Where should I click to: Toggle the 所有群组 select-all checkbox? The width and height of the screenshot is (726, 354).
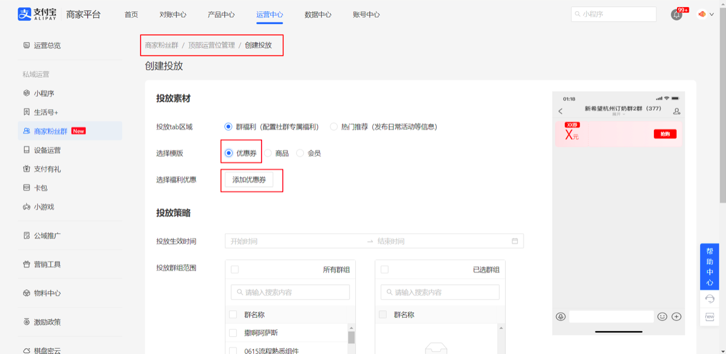point(235,269)
